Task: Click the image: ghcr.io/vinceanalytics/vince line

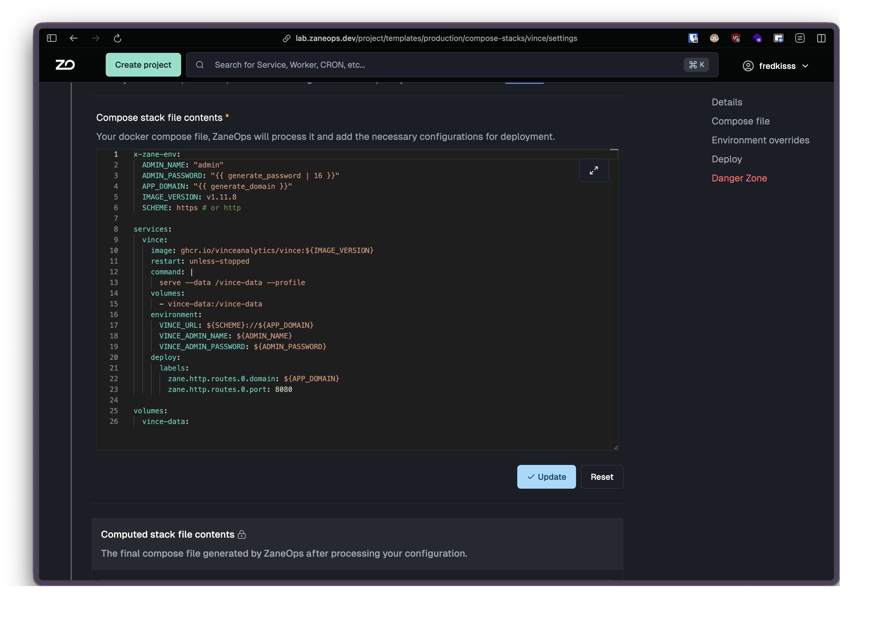Action: pos(262,251)
